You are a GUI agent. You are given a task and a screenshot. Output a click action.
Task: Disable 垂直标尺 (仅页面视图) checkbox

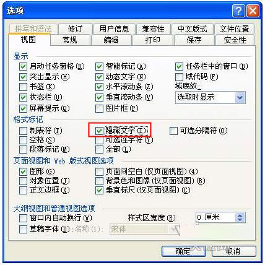click(x=99, y=190)
